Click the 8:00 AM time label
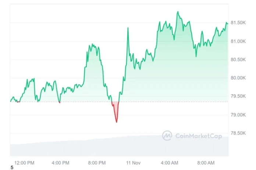 click(206, 162)
